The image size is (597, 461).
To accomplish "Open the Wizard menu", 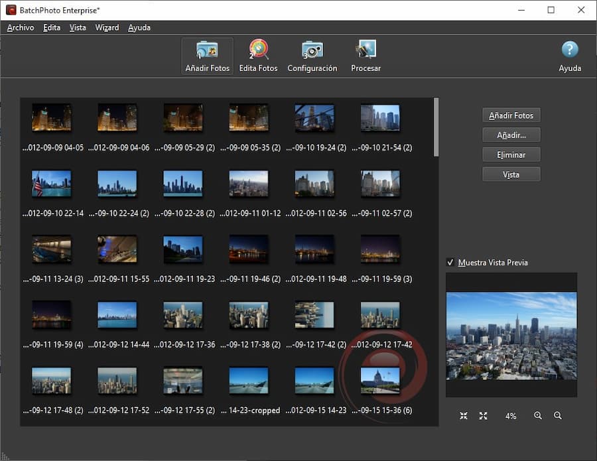I will click(x=107, y=27).
